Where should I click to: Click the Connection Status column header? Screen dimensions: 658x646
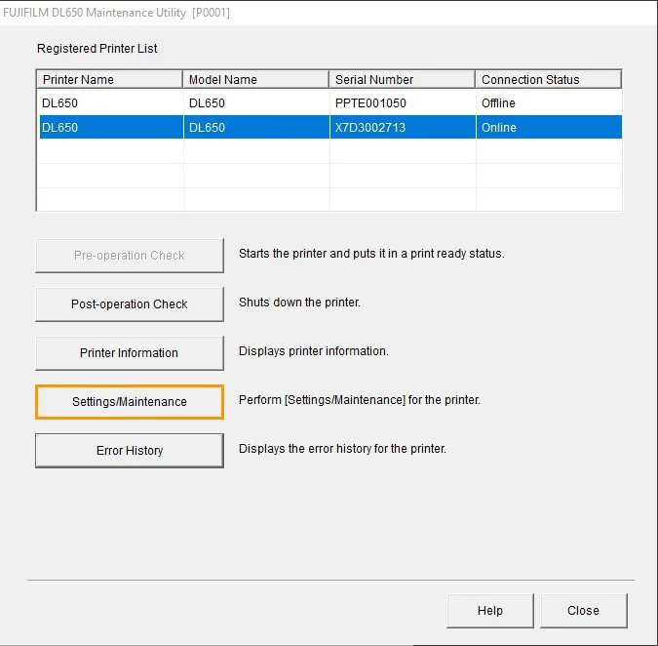(549, 79)
